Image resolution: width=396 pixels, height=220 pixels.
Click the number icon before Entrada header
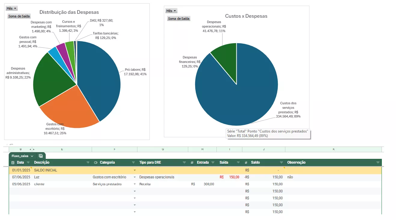(x=192, y=162)
